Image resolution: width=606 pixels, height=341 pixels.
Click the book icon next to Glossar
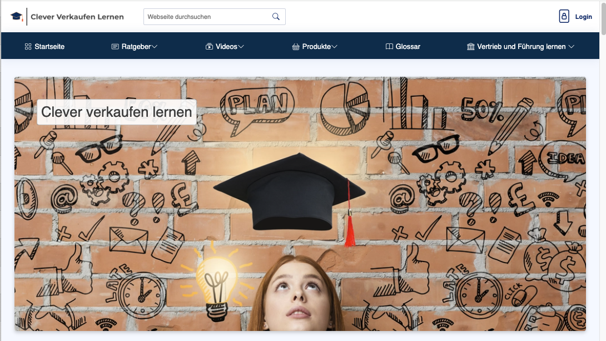389,47
